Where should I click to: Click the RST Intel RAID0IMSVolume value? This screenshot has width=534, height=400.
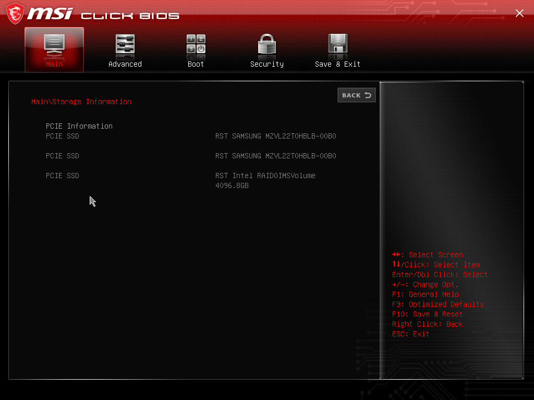pos(265,176)
